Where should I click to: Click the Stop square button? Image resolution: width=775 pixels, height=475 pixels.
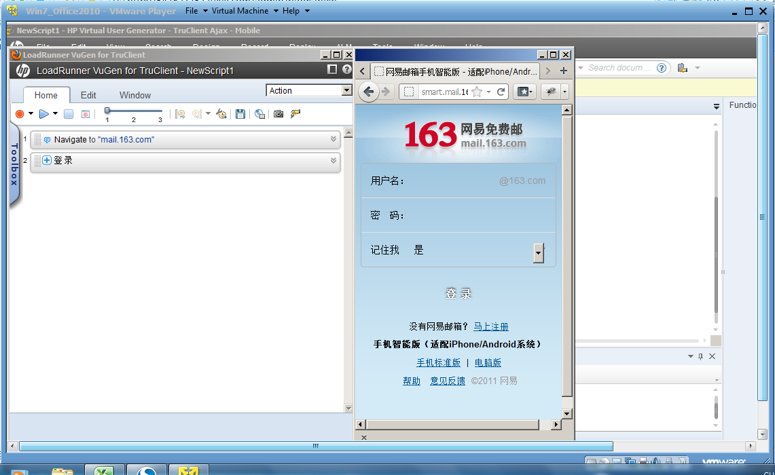69,114
